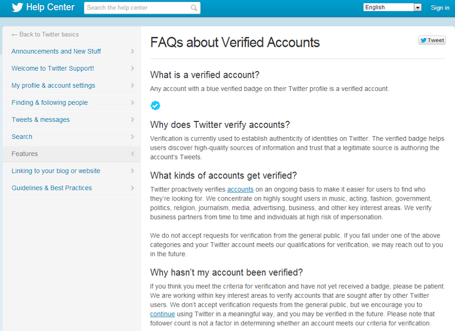
Task: Click the Tweet share button
Action: [432, 40]
